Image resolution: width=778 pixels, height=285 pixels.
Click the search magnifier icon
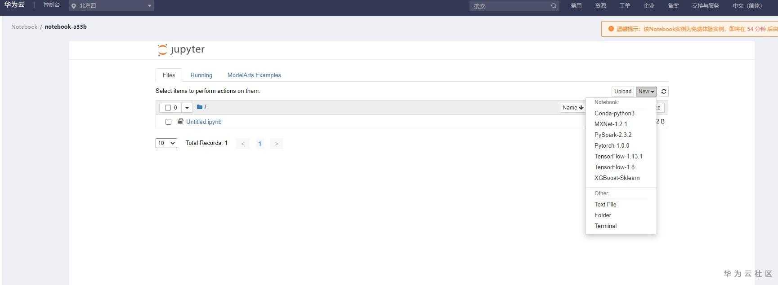[554, 6]
